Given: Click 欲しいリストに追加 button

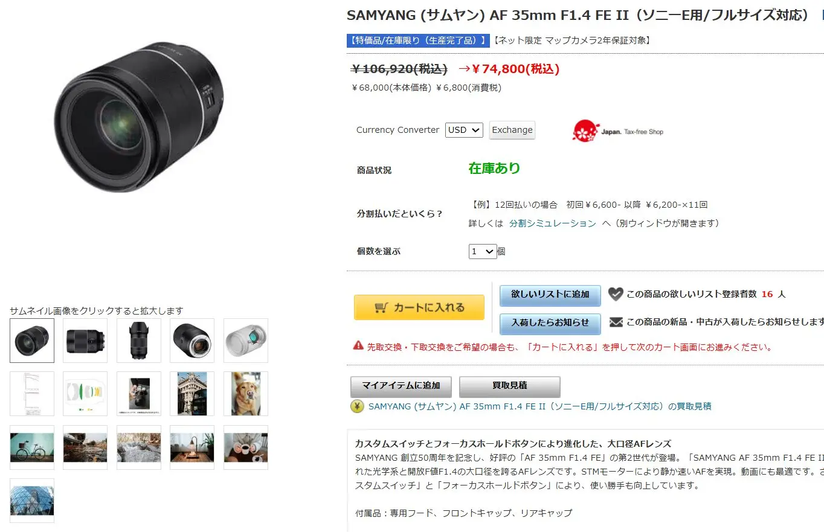Looking at the screenshot, I should 550,295.
